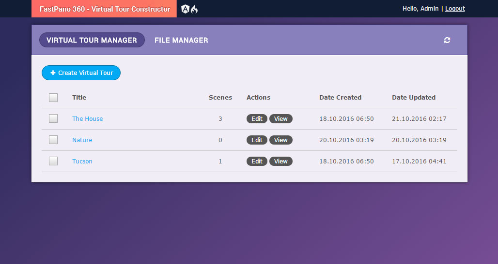Viewport: 498px width, 264px height.
Task: Open the Nature tour link
Action: coord(82,140)
